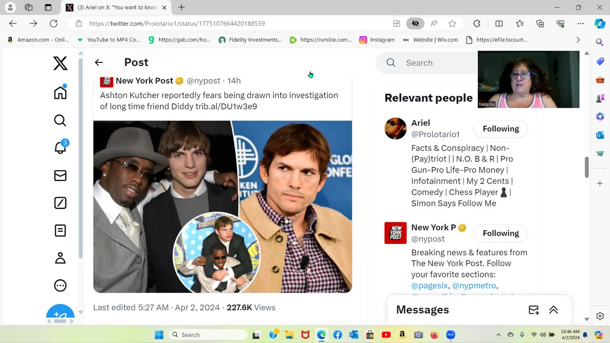Add an app to Edge sidebar plus
Viewport: 610px width, 343px height.
click(600, 183)
